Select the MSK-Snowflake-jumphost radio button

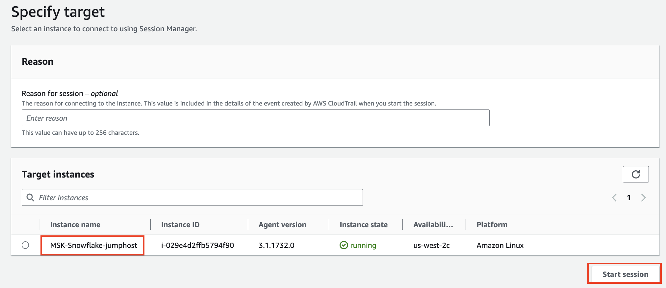pyautogui.click(x=25, y=245)
